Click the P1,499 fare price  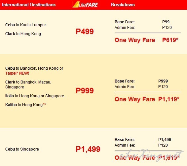click(x=88, y=149)
